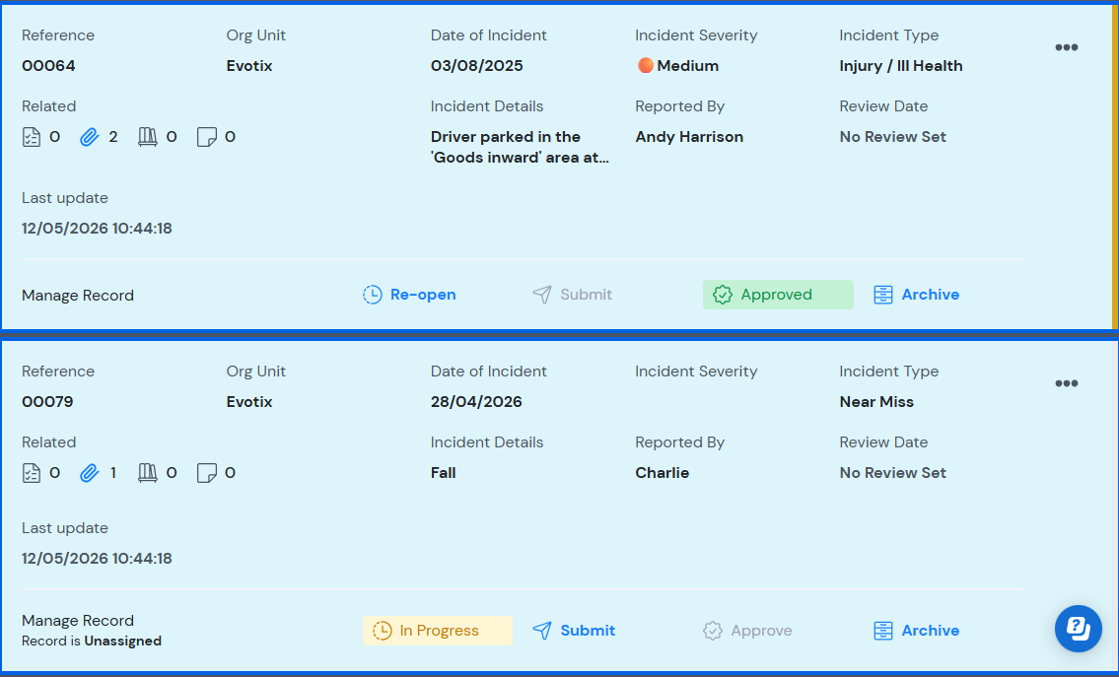
Task: Click the attachments paperclip icon in record 00064
Action: 89,137
